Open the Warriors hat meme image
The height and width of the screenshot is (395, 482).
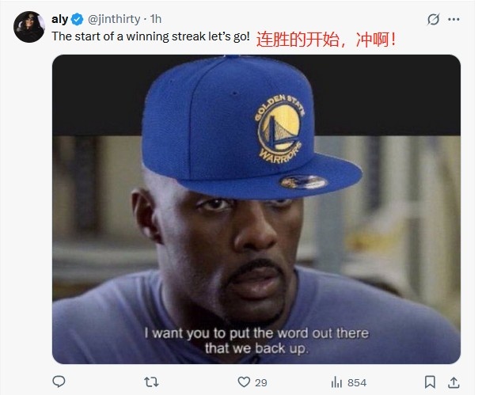tap(256, 209)
